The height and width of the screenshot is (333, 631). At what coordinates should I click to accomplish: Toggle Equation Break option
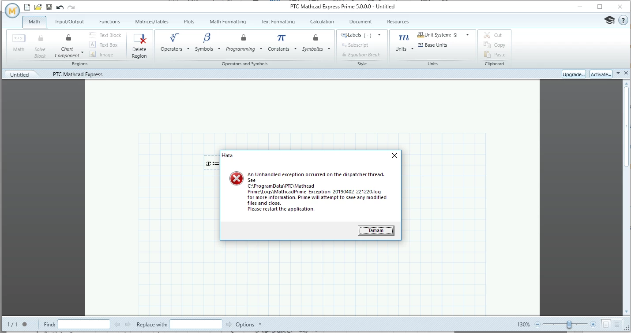click(361, 55)
